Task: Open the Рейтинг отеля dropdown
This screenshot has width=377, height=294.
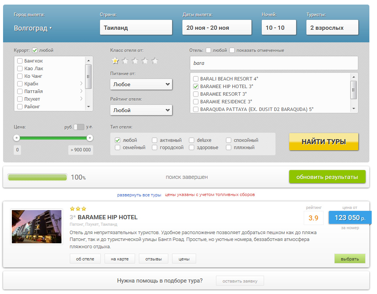Action: [x=141, y=110]
